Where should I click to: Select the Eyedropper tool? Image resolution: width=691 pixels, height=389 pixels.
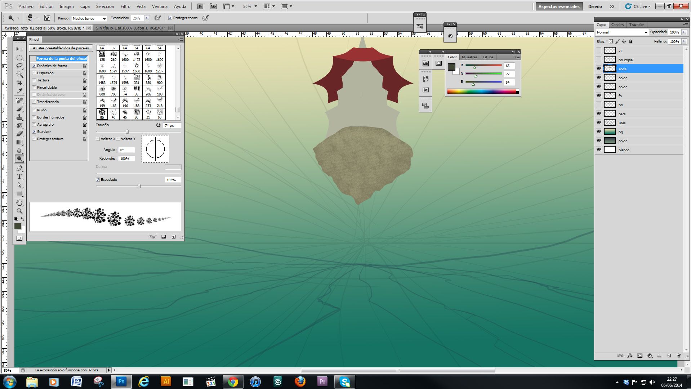click(19, 91)
